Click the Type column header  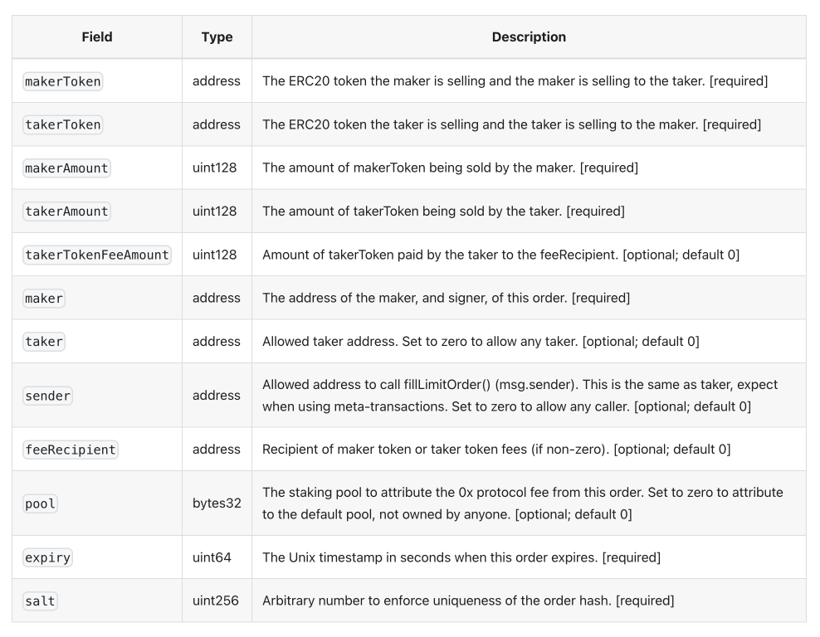point(217,37)
